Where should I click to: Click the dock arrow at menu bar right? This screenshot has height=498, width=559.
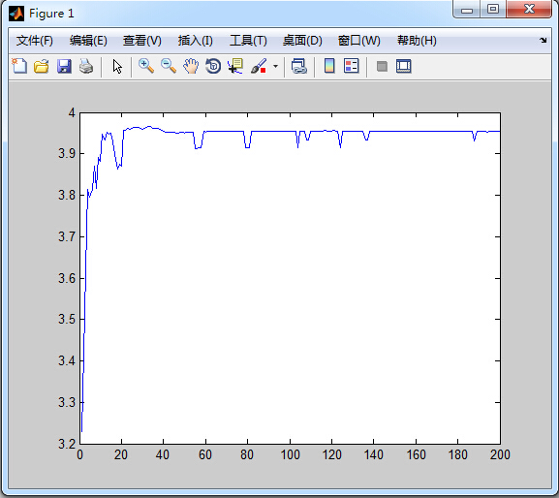[x=543, y=41]
